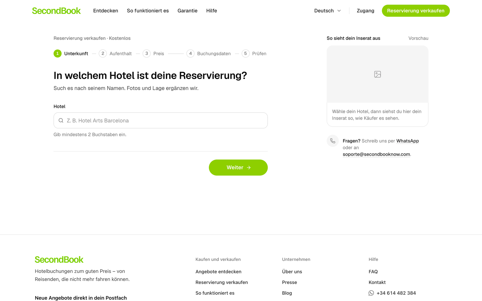This screenshot has width=482, height=301.
Task: Click the WhatsApp icon next to phone number
Action: 371,293
